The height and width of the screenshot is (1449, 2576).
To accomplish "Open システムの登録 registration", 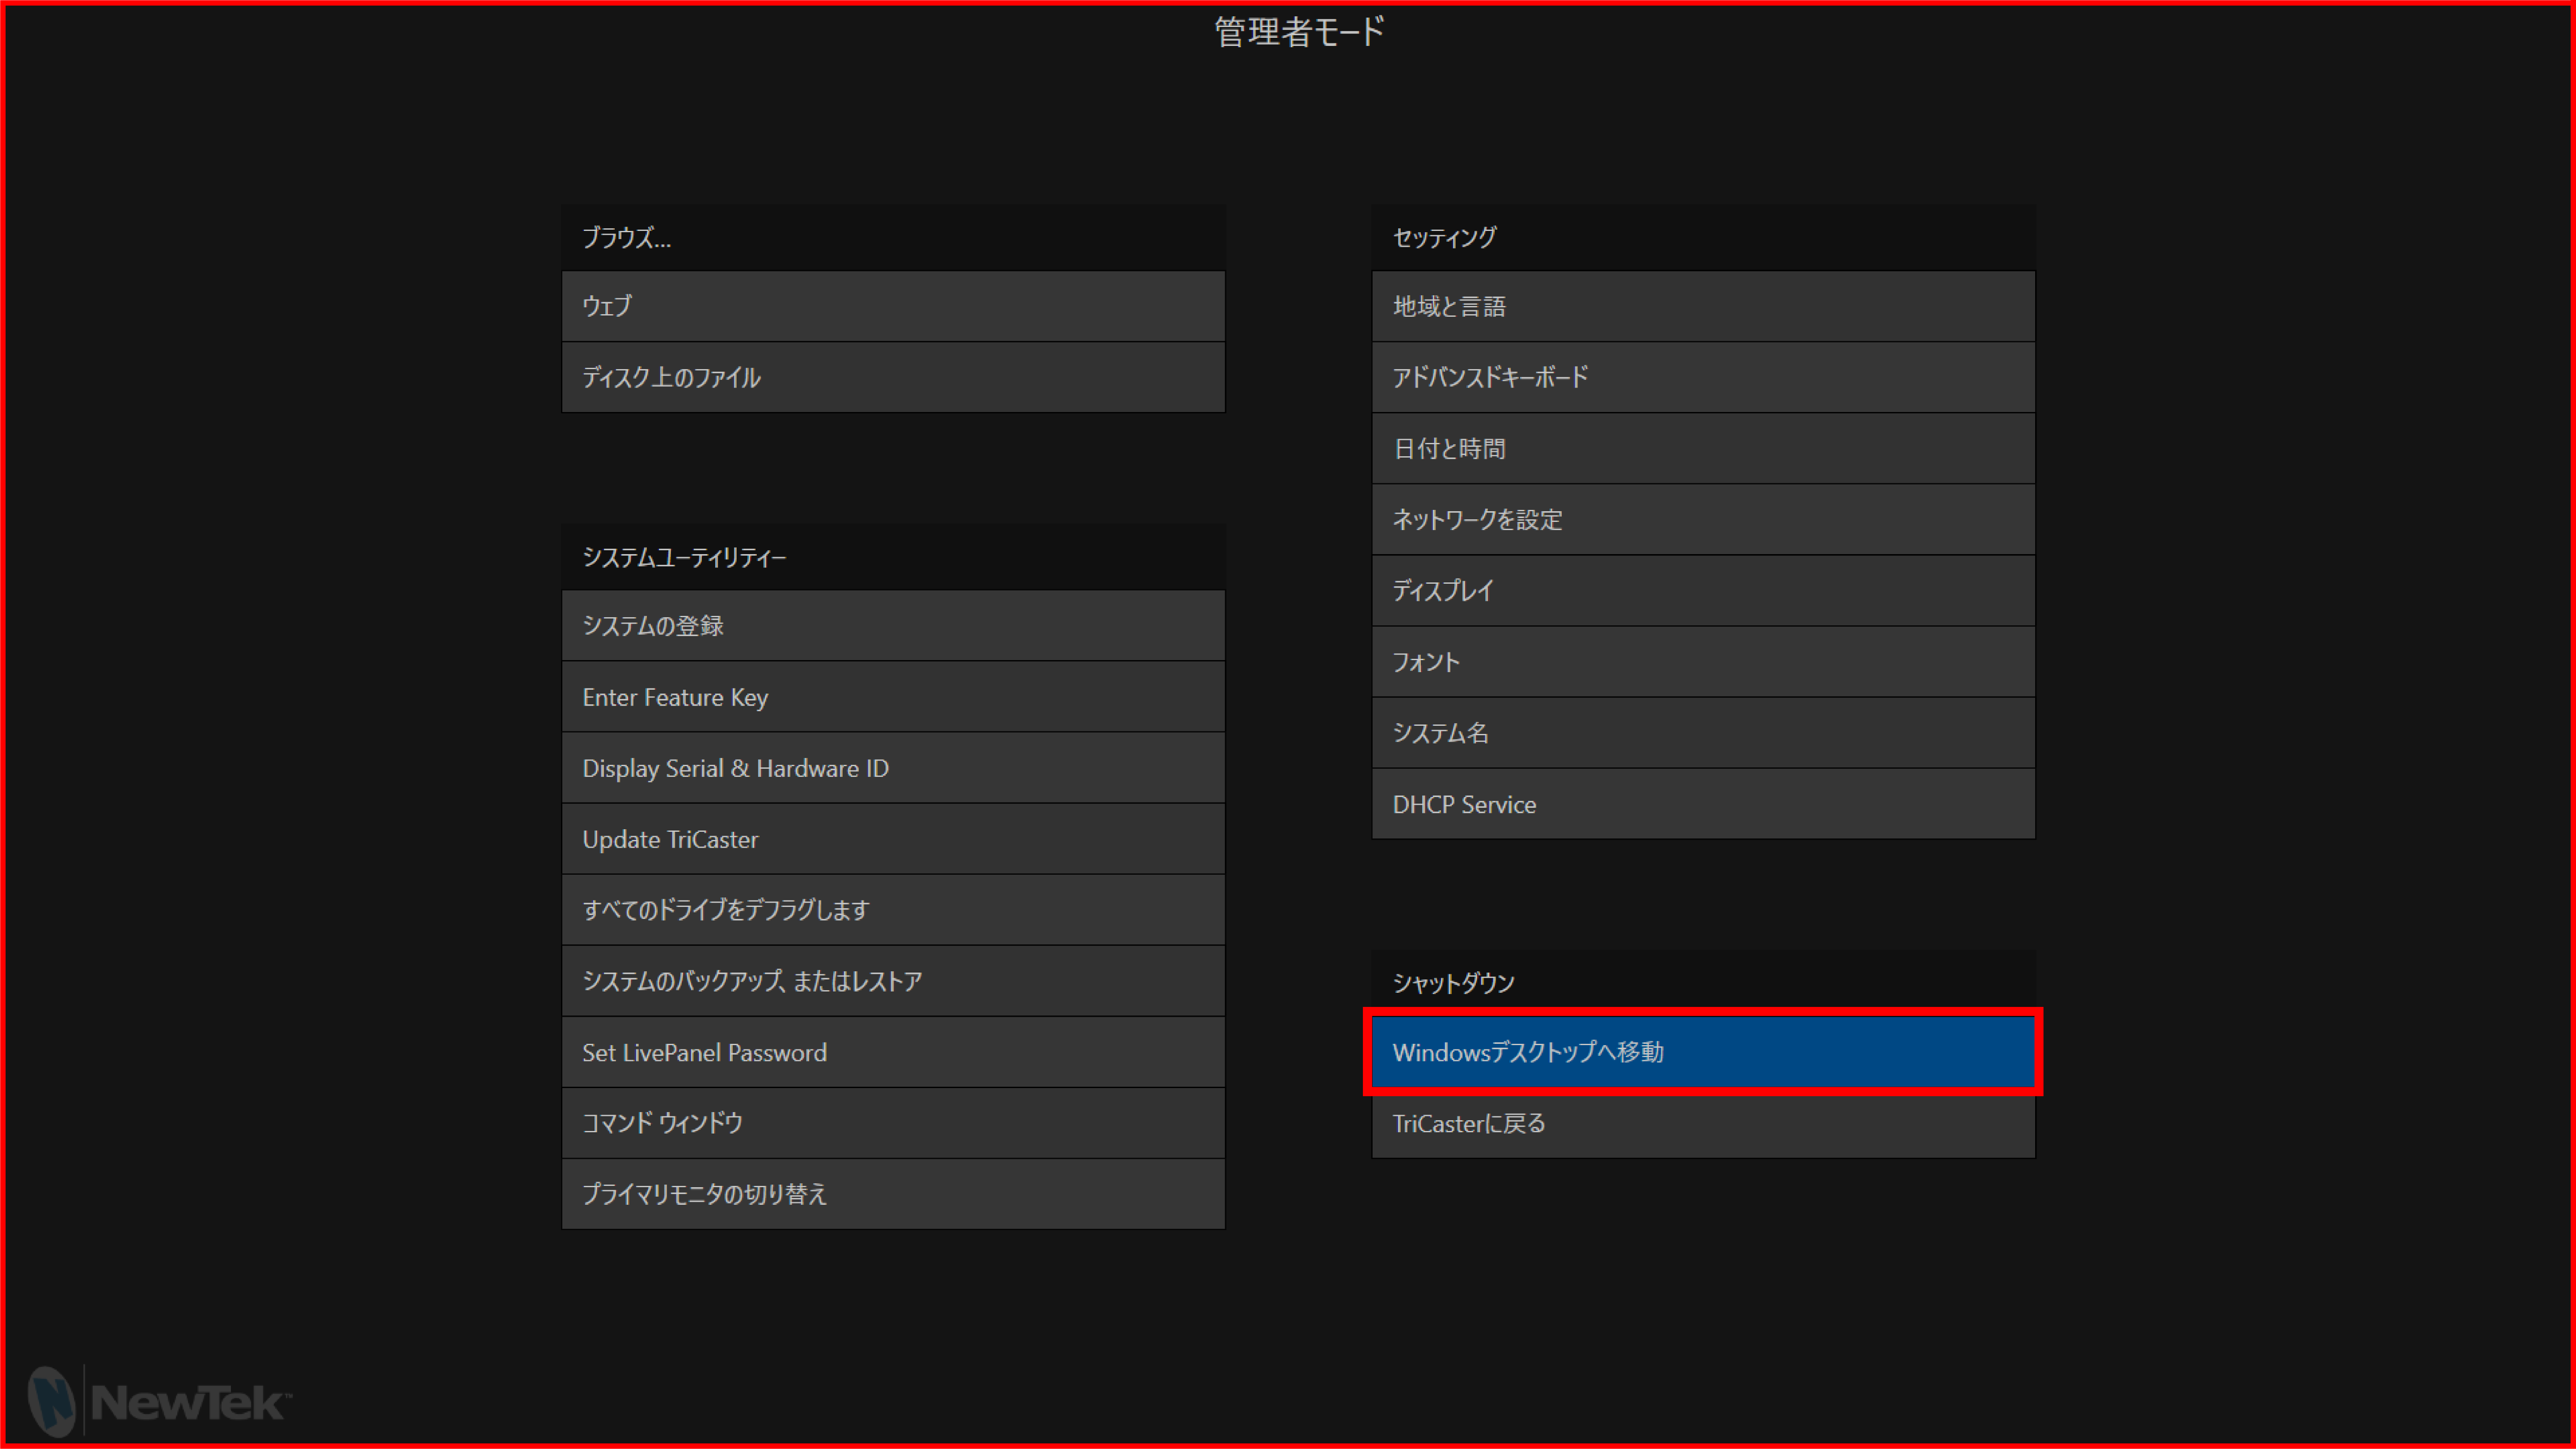I will click(893, 625).
